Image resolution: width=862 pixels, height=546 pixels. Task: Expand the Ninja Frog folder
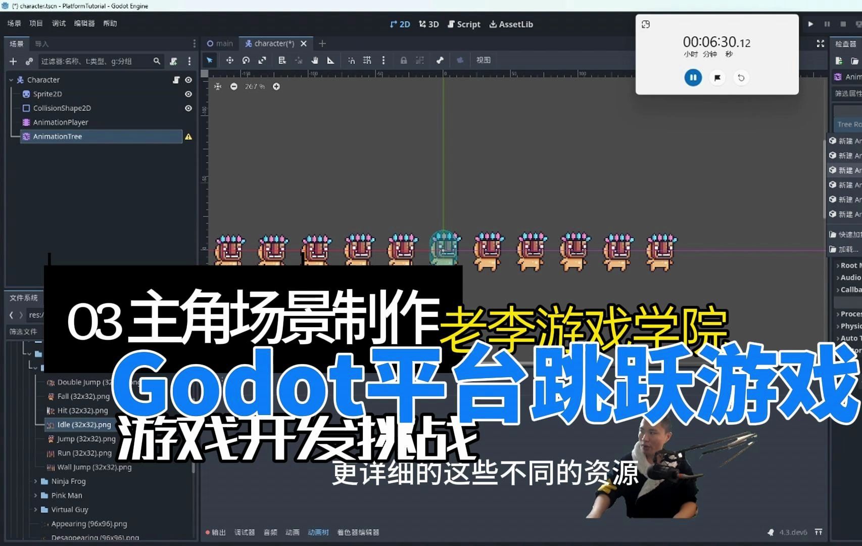coord(35,481)
